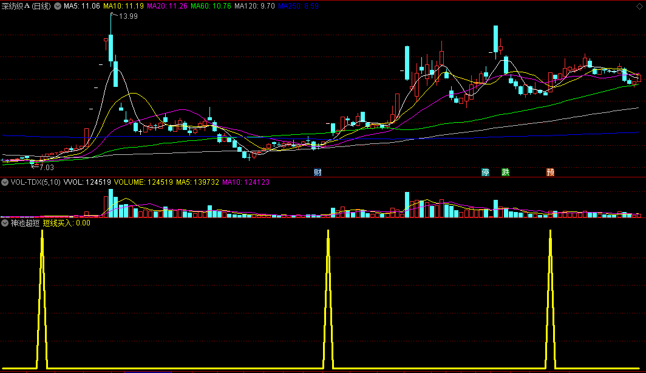The width and height of the screenshot is (646, 373).
Task: Click the middle yellow buy-signal spike
Action: click(x=328, y=299)
